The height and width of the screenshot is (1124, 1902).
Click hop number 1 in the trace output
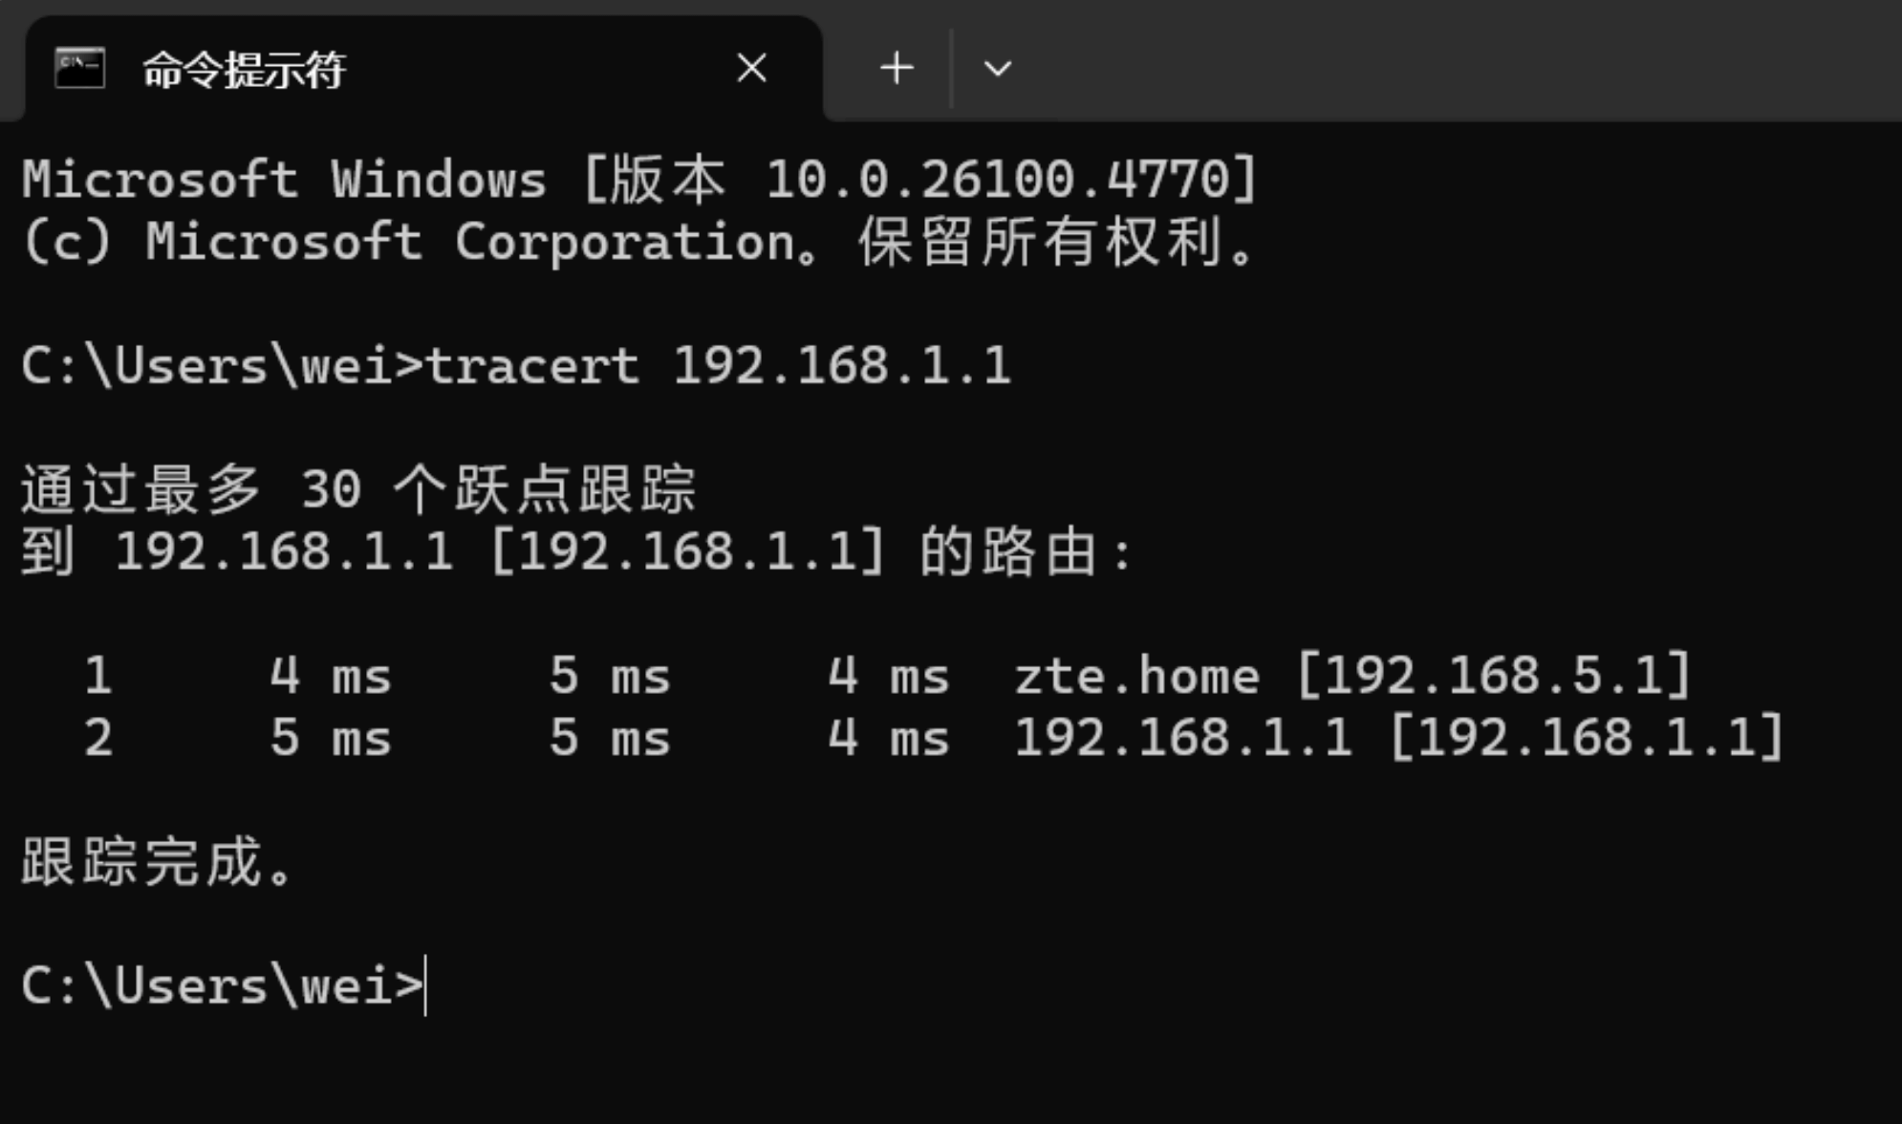tap(98, 677)
